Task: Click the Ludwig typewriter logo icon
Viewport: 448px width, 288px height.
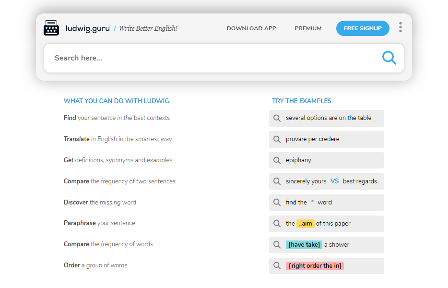Action: [51, 28]
